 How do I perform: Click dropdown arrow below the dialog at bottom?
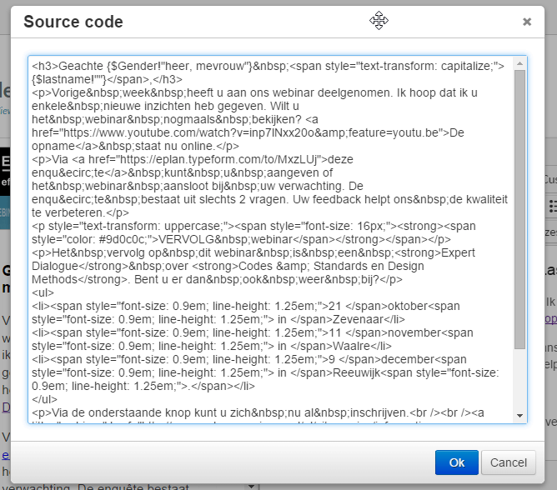click(x=249, y=485)
